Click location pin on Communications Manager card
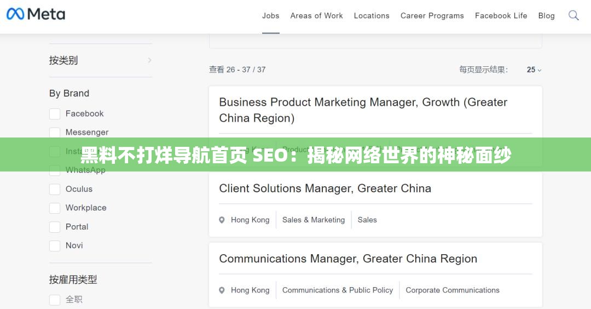This screenshot has height=309, width=591. click(x=222, y=290)
